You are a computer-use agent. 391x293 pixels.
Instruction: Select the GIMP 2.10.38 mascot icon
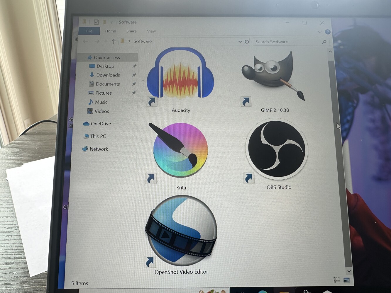tap(273, 77)
